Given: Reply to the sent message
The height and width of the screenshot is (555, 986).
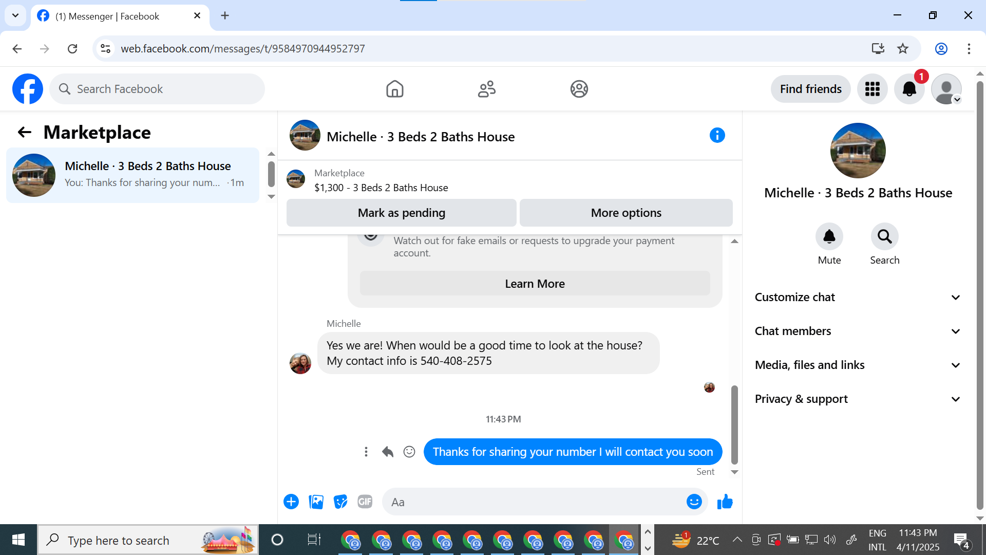Looking at the screenshot, I should 388,452.
